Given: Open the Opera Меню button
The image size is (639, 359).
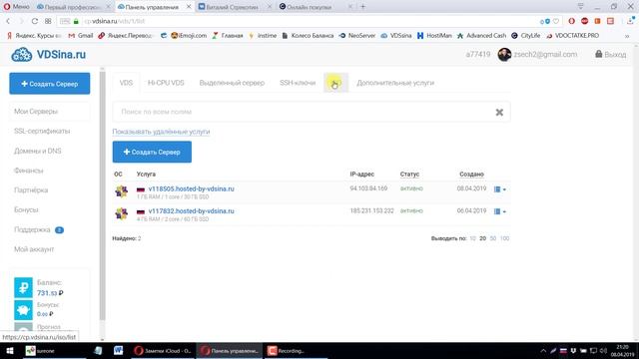Looking at the screenshot, I should coord(16,7).
